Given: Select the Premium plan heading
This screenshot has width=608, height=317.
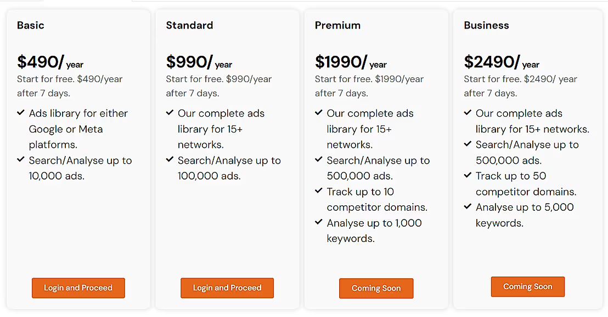Looking at the screenshot, I should click(337, 25).
